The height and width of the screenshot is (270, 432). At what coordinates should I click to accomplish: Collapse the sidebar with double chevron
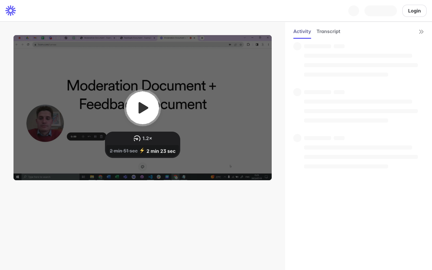pos(421,32)
